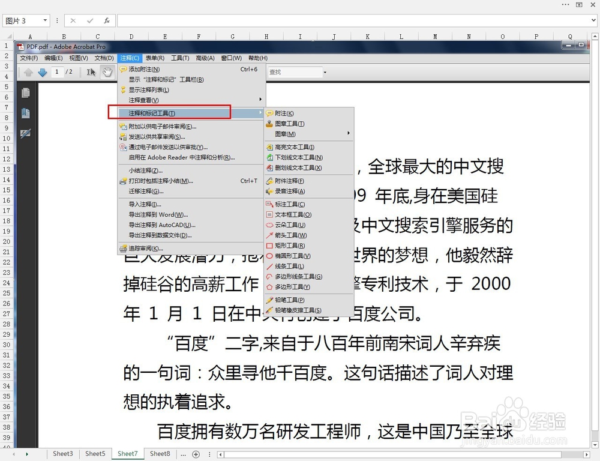Click 追踪审阅(K) menu entry
The height and width of the screenshot is (461, 600).
point(191,249)
